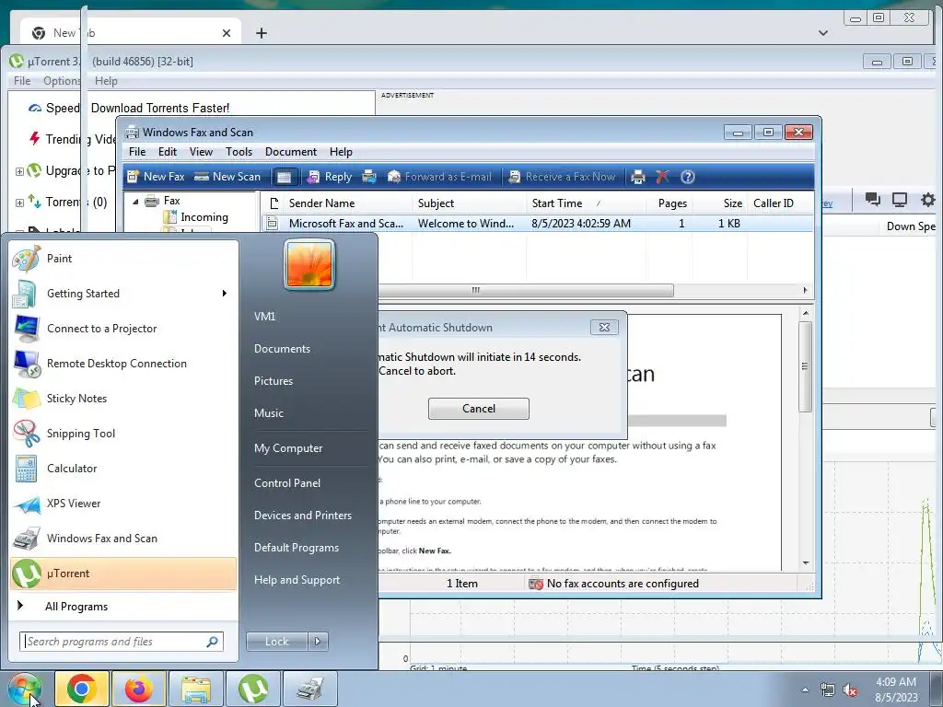Click the Lock button in Start menu
Image resolution: width=943 pixels, height=707 pixels.
(276, 642)
